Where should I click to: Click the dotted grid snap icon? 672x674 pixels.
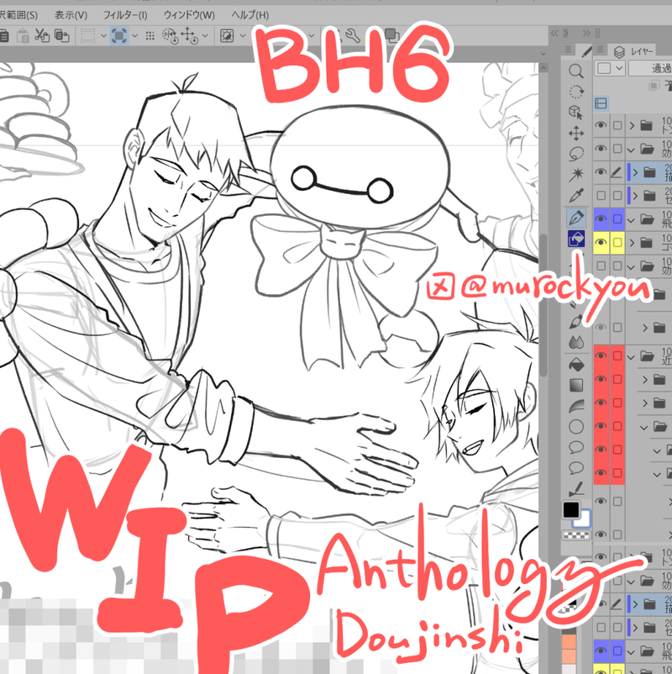tap(150, 35)
